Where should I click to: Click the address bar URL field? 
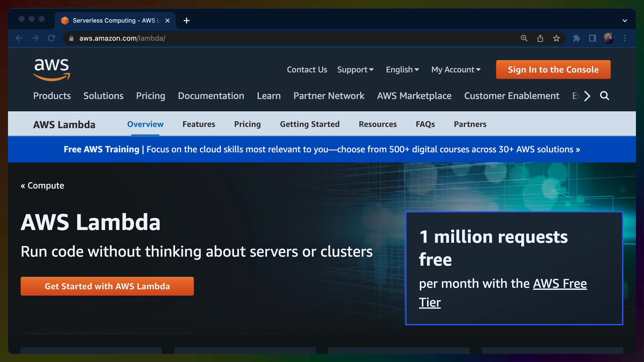[x=122, y=38]
